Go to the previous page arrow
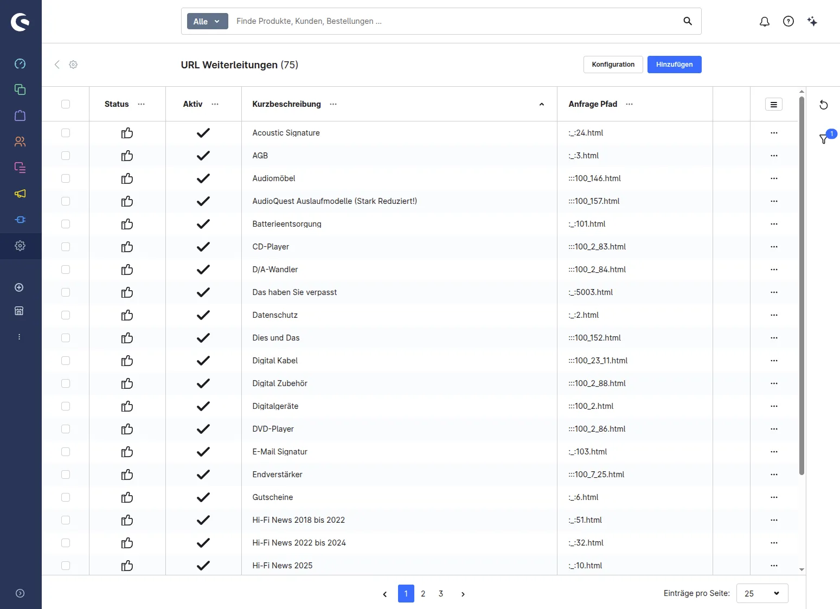 [385, 594]
